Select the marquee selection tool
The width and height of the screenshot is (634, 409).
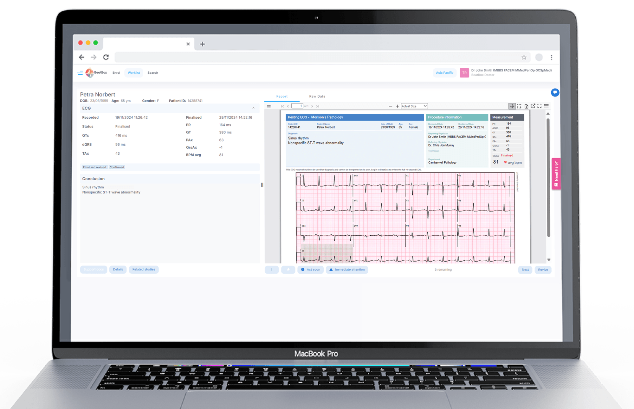point(519,106)
